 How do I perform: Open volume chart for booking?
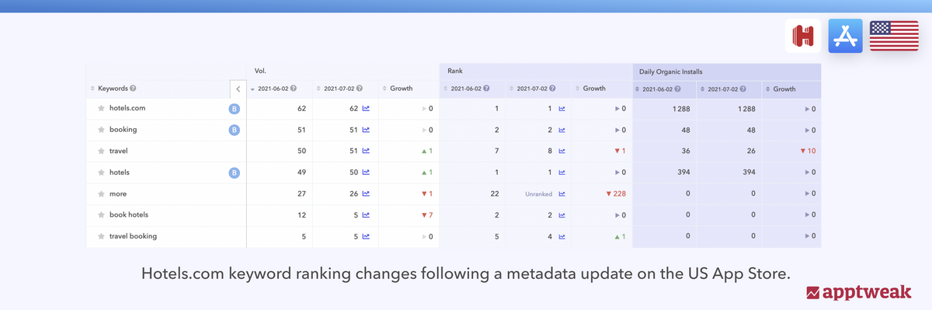point(365,130)
